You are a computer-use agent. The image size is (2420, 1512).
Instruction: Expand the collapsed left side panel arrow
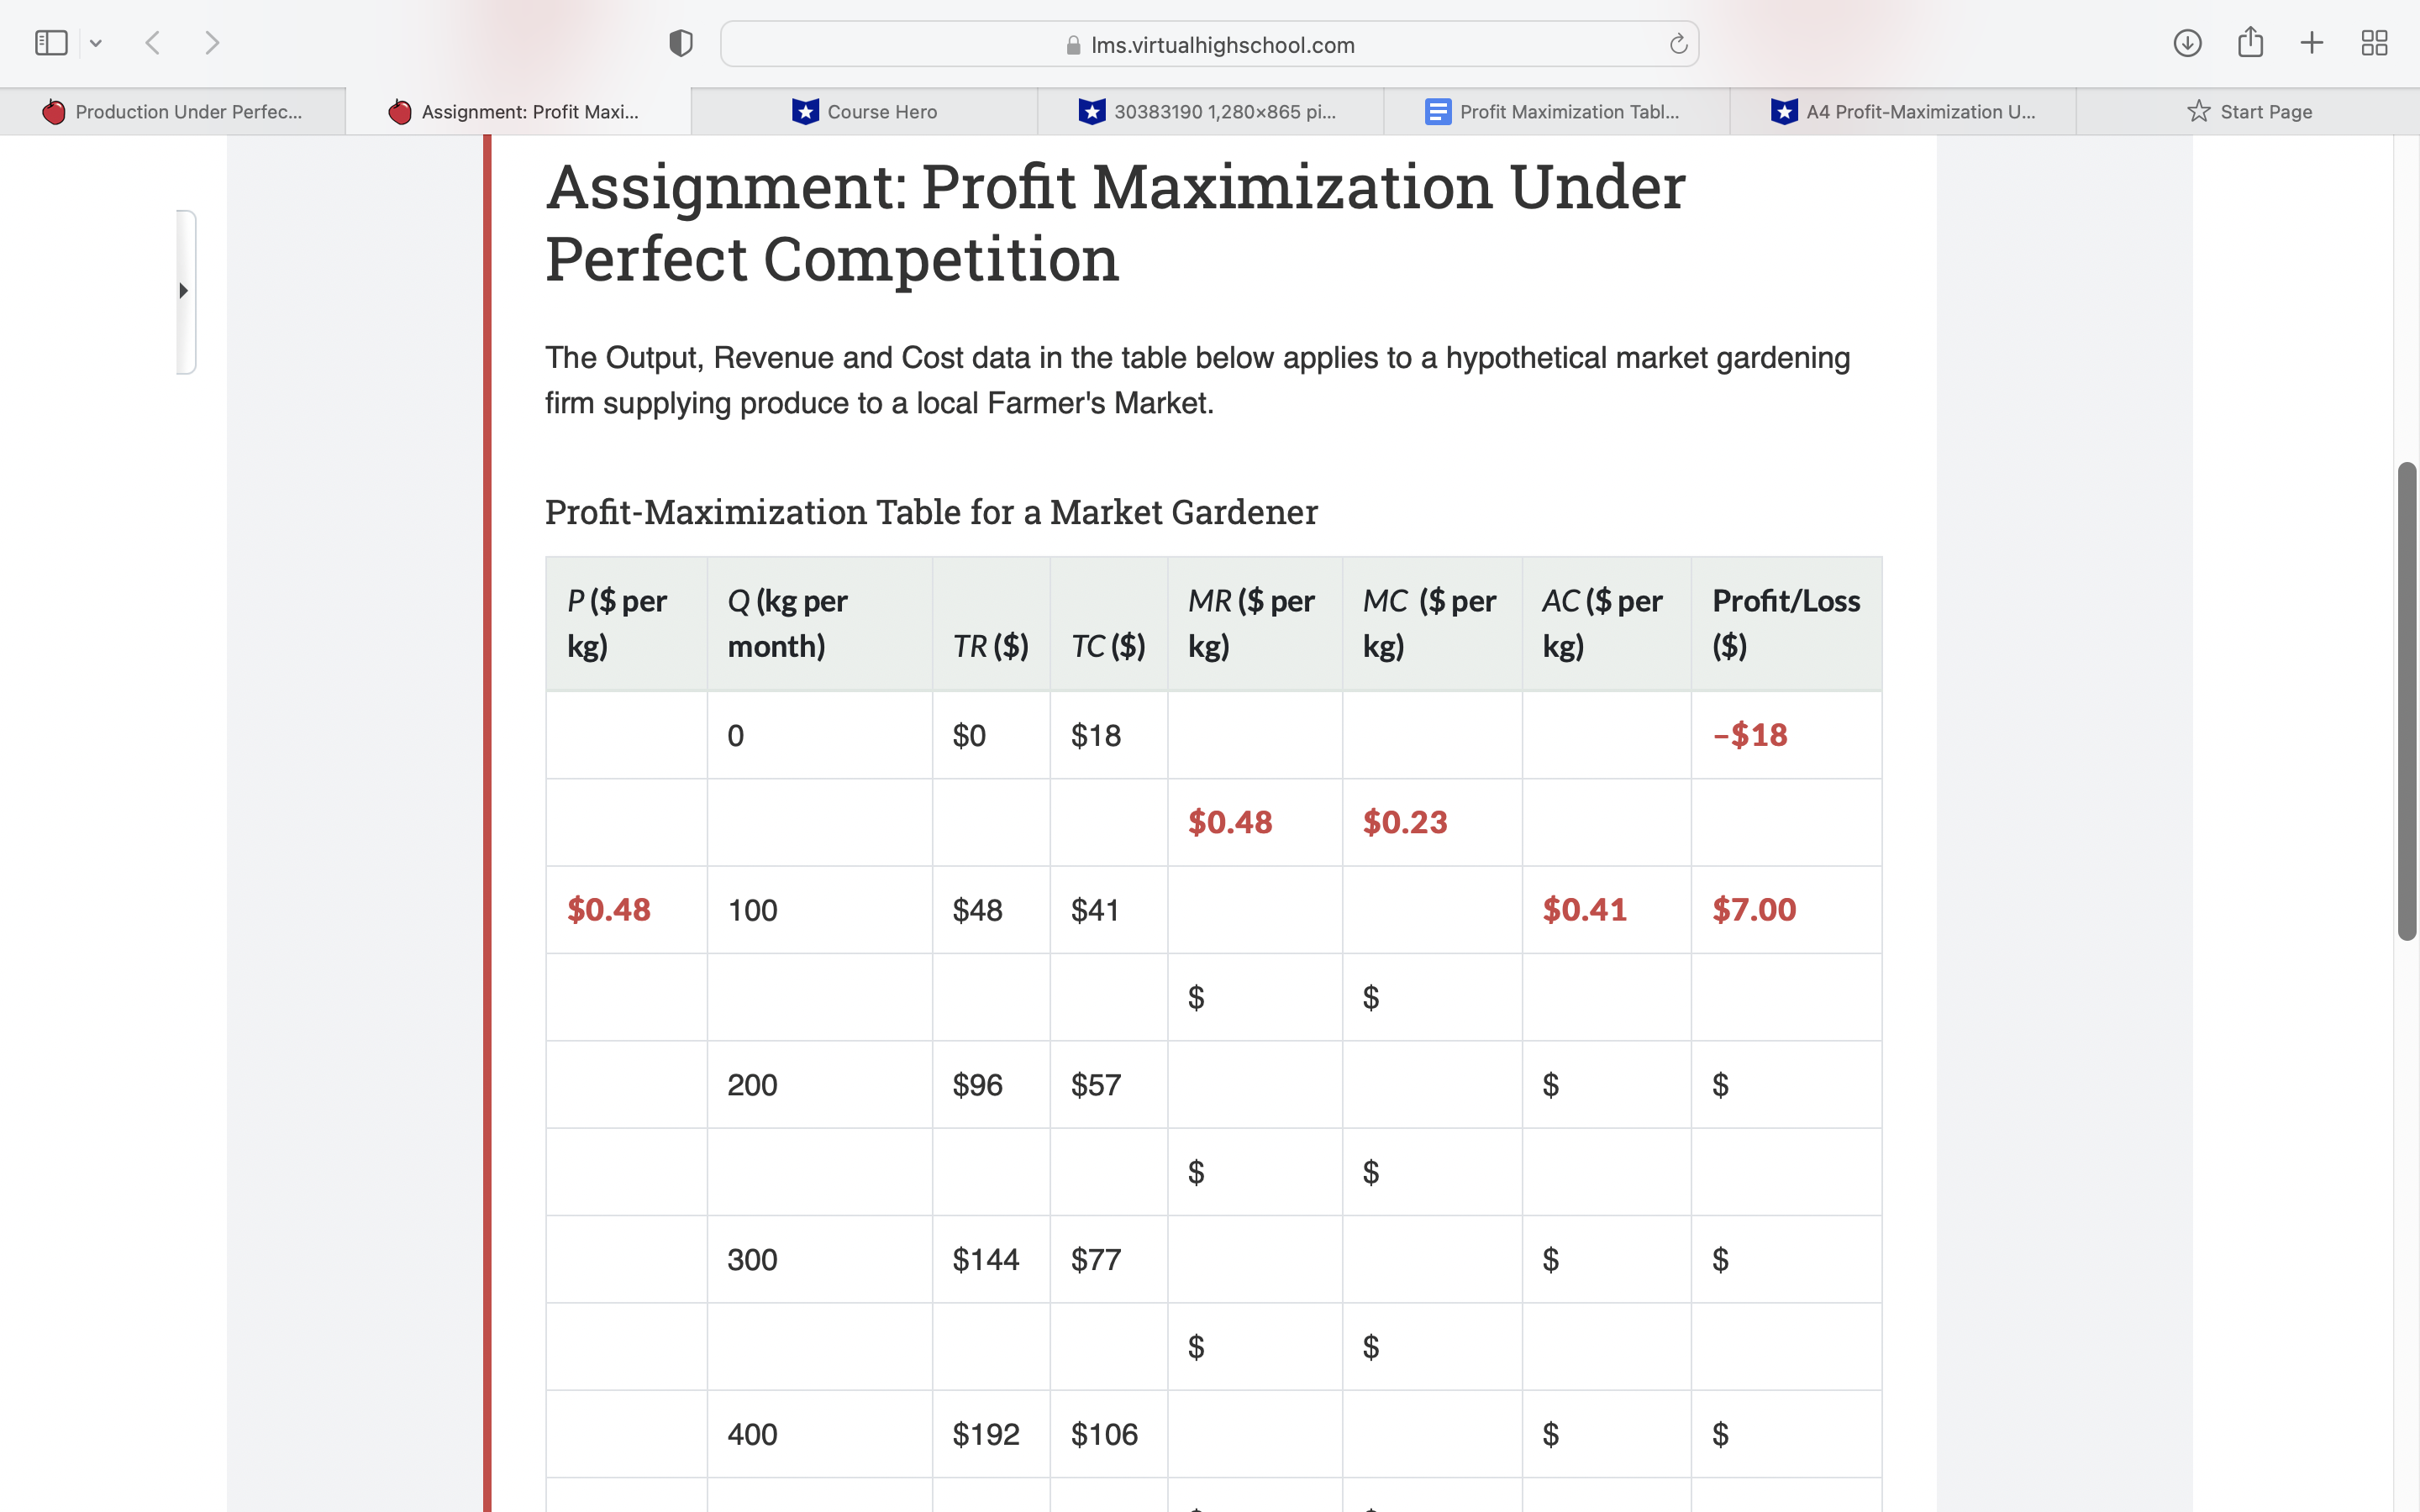pos(184,290)
